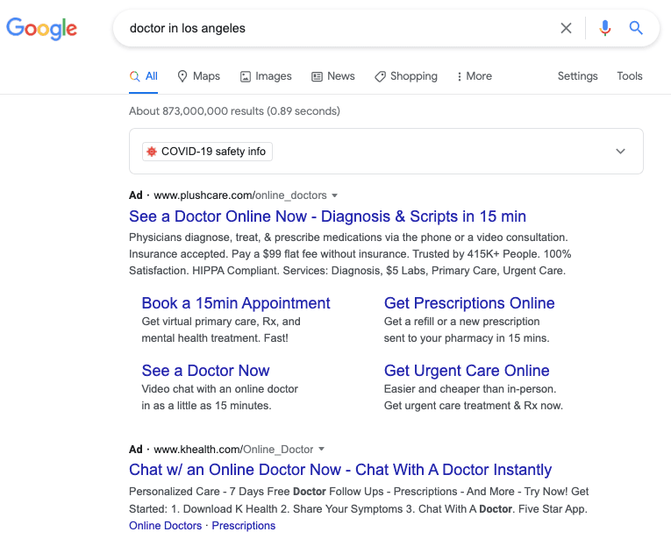Open the Maps search tab

(x=198, y=76)
